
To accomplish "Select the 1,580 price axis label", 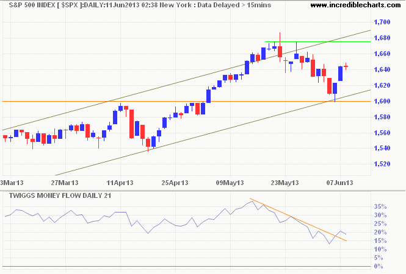I will [x=382, y=117].
